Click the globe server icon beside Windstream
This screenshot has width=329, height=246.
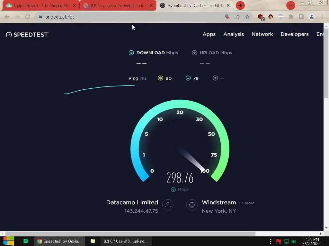(x=192, y=205)
